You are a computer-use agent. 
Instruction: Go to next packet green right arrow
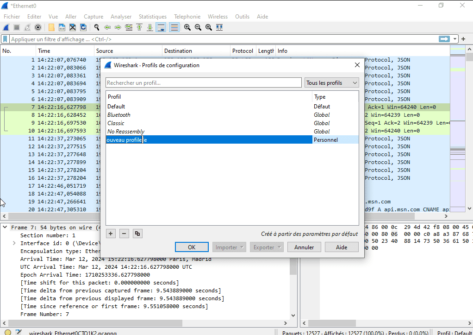[x=118, y=27]
